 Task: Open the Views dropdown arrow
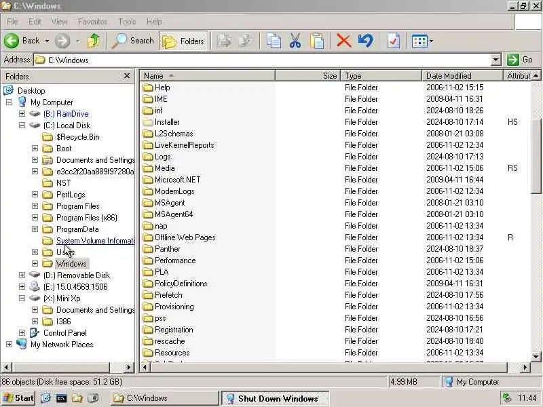(x=432, y=41)
